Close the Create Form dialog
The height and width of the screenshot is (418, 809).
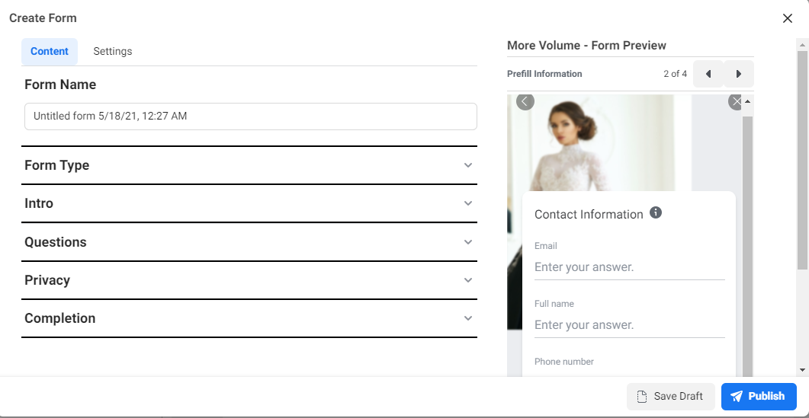tap(788, 18)
